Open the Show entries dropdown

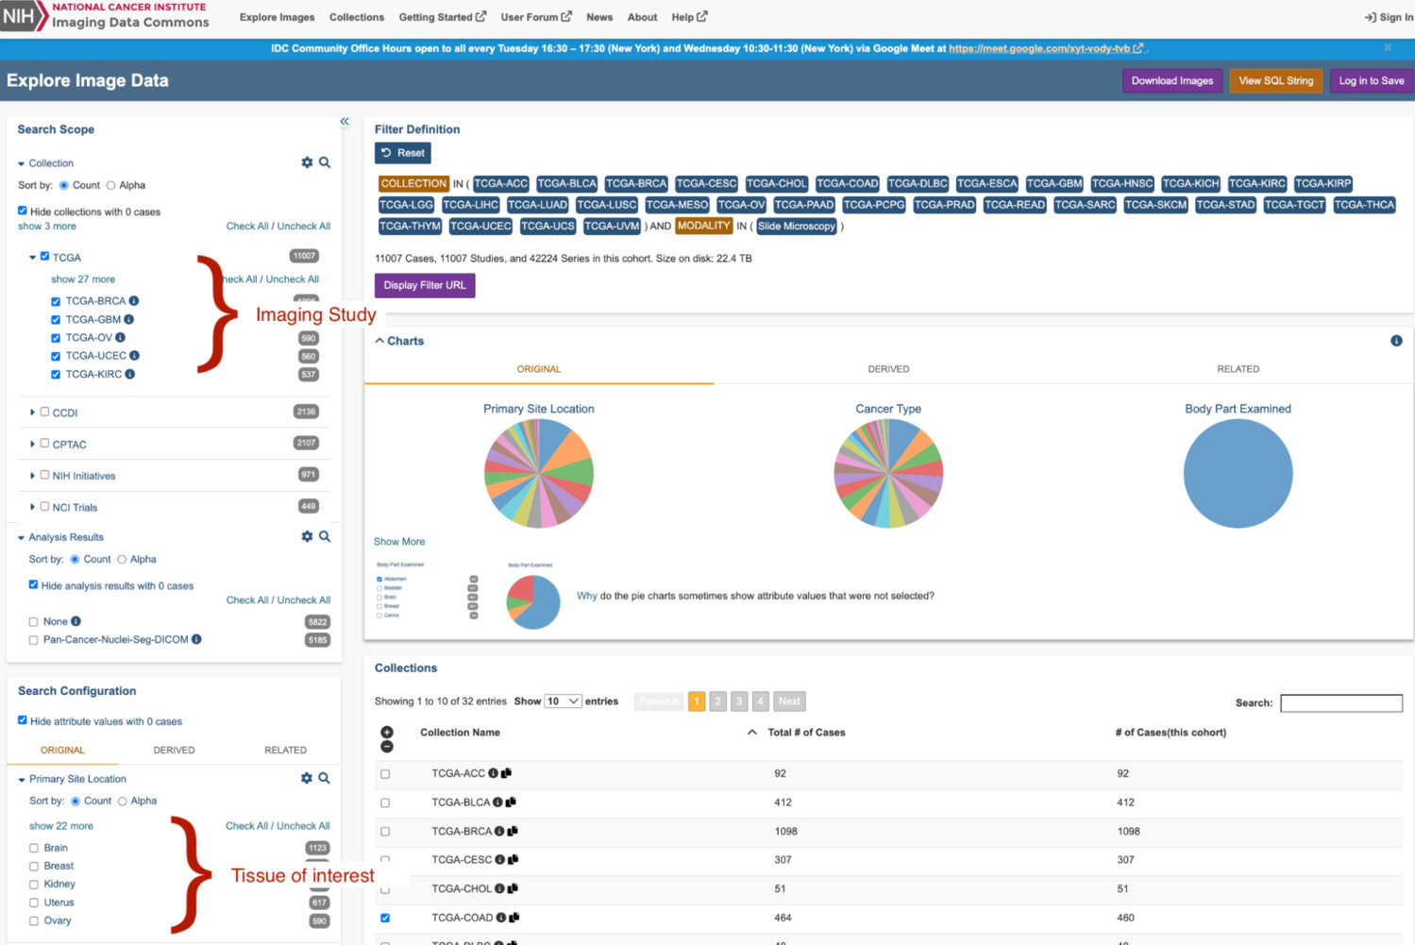562,700
